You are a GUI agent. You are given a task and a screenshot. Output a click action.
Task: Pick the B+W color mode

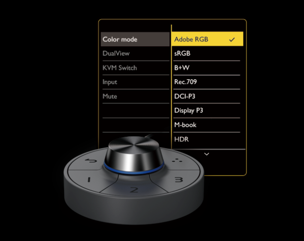(206, 68)
